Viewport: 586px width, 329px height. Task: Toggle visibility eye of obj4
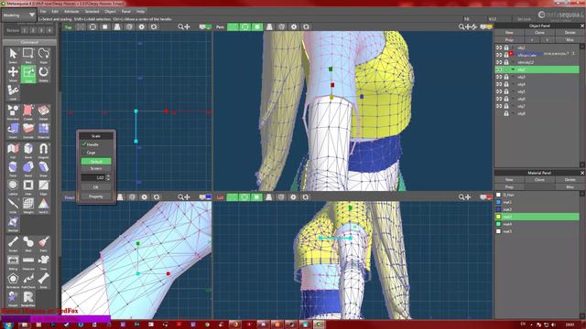pos(499,84)
